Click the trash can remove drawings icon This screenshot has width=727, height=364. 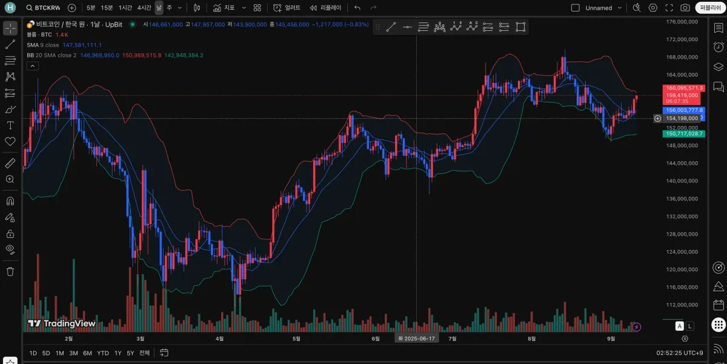point(10,271)
